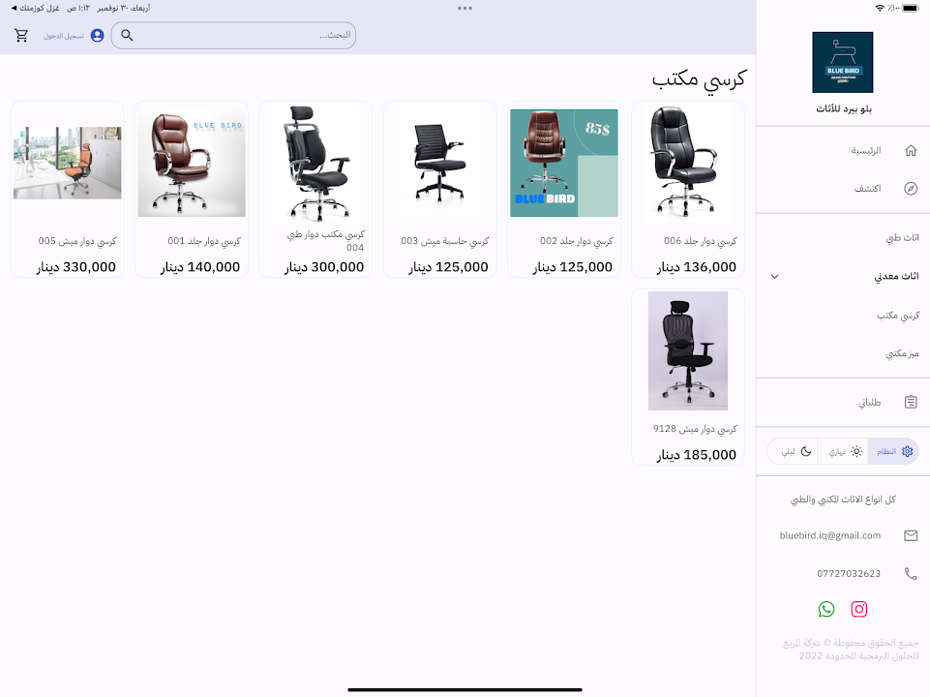Click the search input field البحث

tap(242, 35)
